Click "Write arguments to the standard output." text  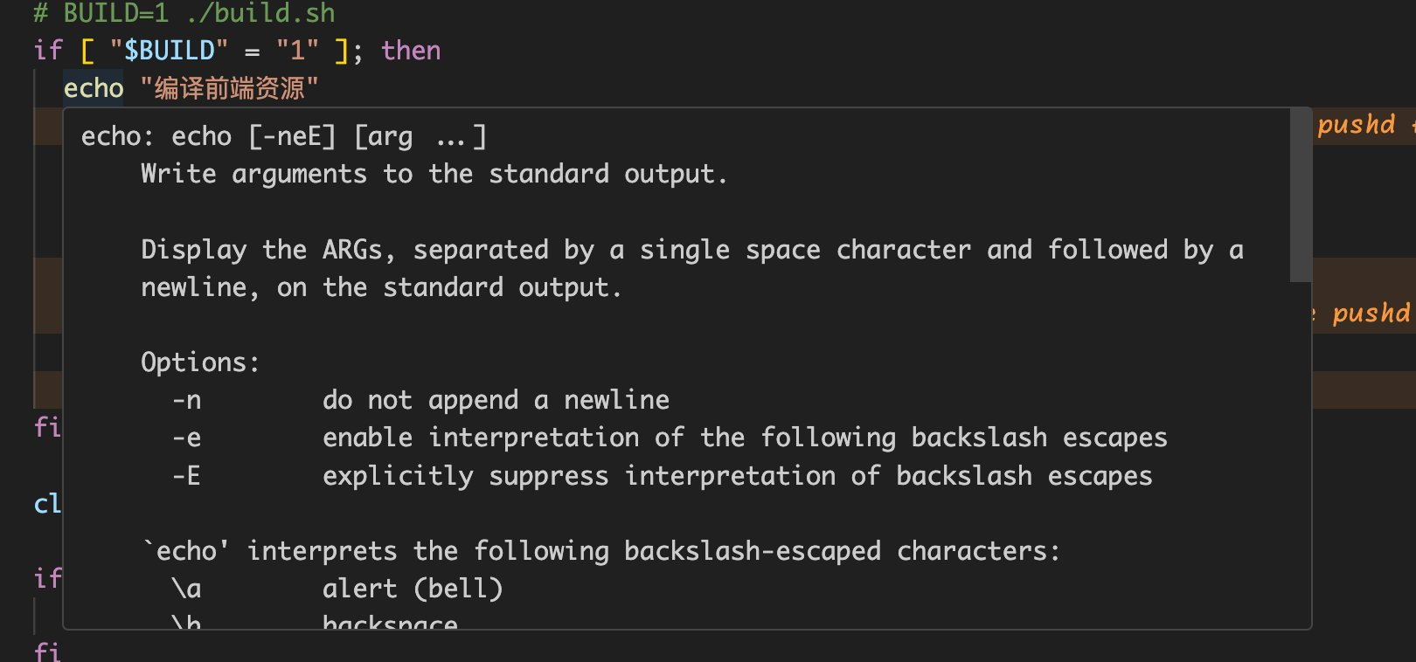coord(434,175)
